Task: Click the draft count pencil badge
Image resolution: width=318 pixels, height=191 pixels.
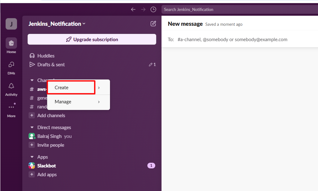Action: 152,64
